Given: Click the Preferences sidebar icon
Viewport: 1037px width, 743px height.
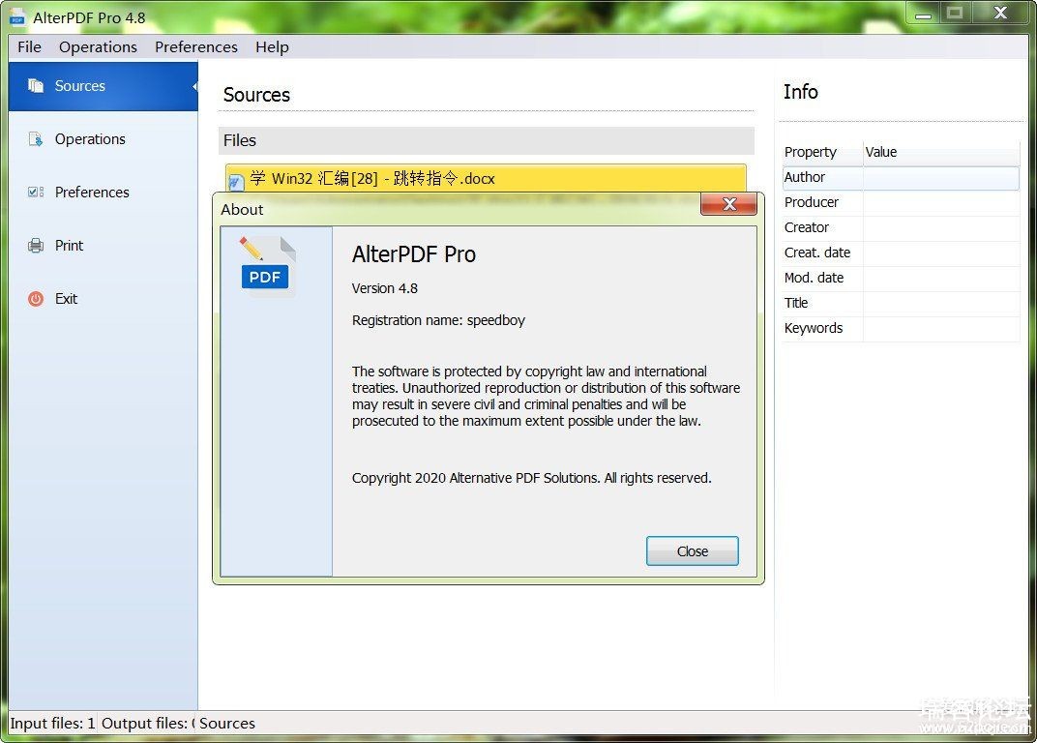Looking at the screenshot, I should point(36,192).
